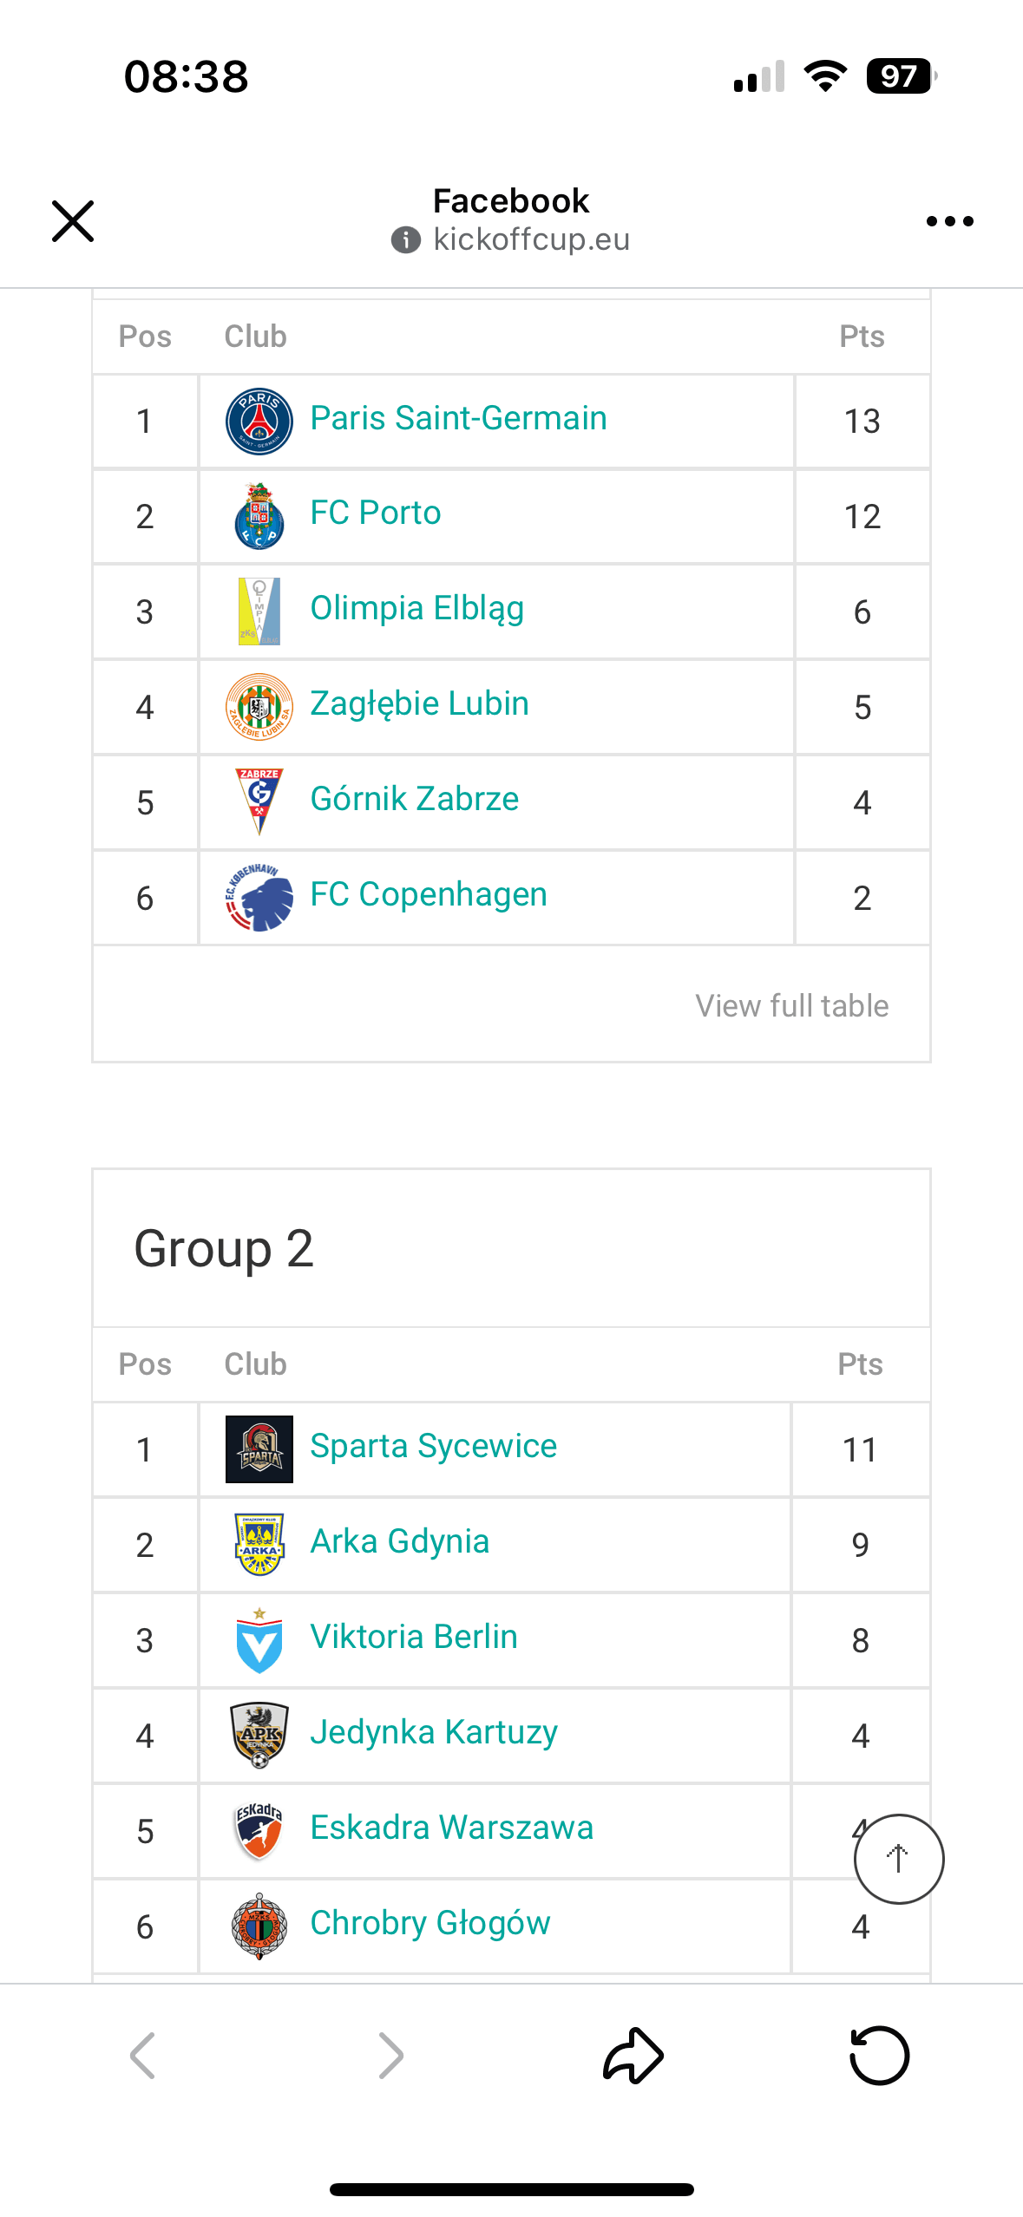Screen dimensions: 1023x2217
Task: Tap the FC Copenhagen club name
Action: 429,894
